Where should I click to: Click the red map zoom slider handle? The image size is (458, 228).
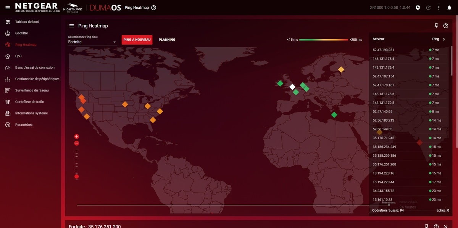(77, 177)
